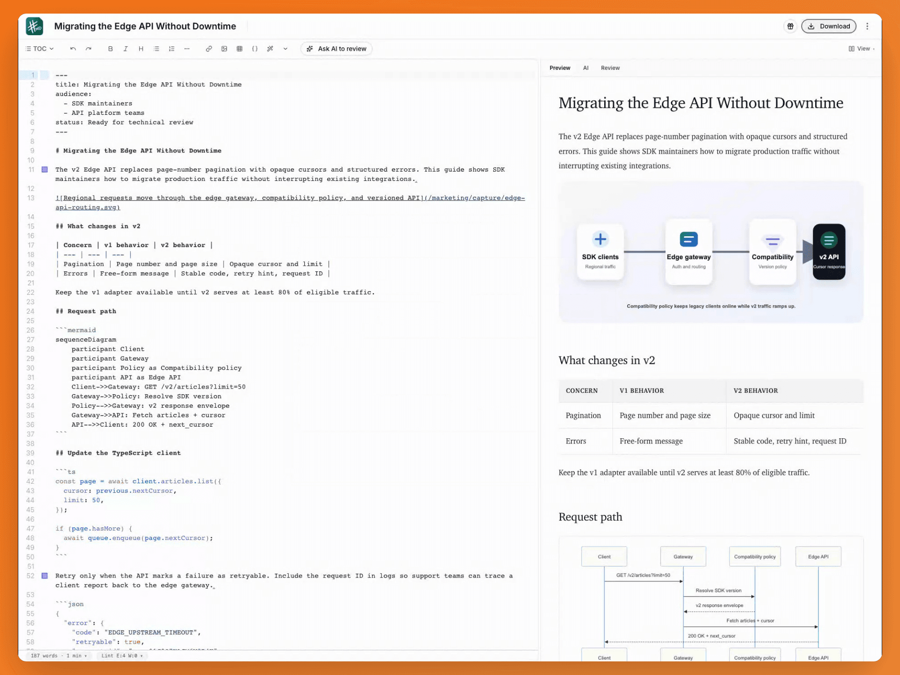The width and height of the screenshot is (900, 675).
Task: Click 'status: Ready for technical review' line
Action: click(124, 122)
